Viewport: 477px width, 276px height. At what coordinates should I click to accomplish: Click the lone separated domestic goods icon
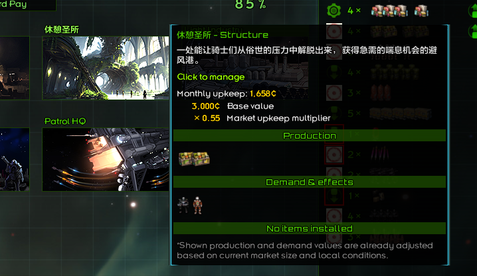coord(421,11)
